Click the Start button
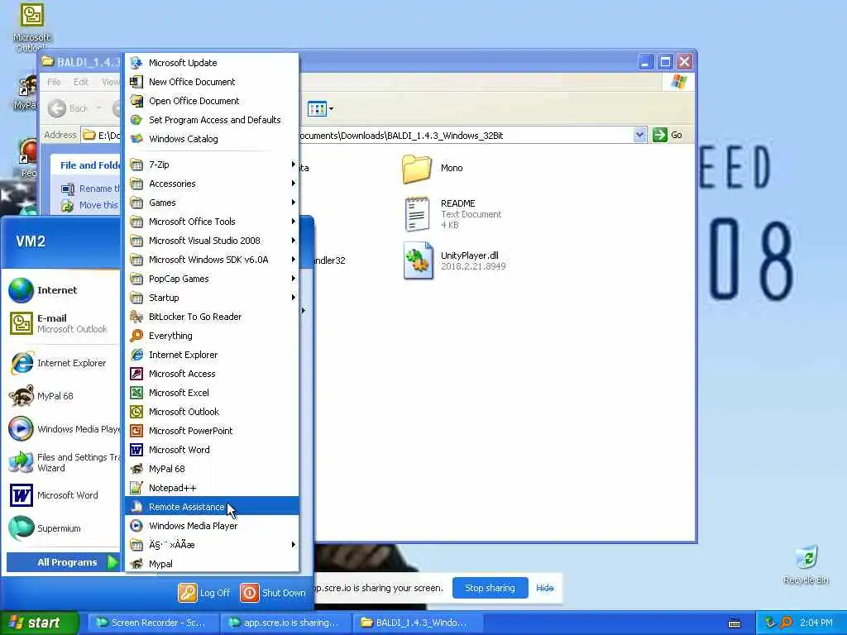Viewport: 847px width, 635px height. [x=38, y=623]
